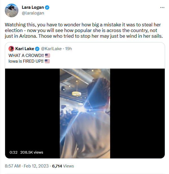
Task: Open Kari Lake's display name link
Action: pyautogui.click(x=25, y=49)
